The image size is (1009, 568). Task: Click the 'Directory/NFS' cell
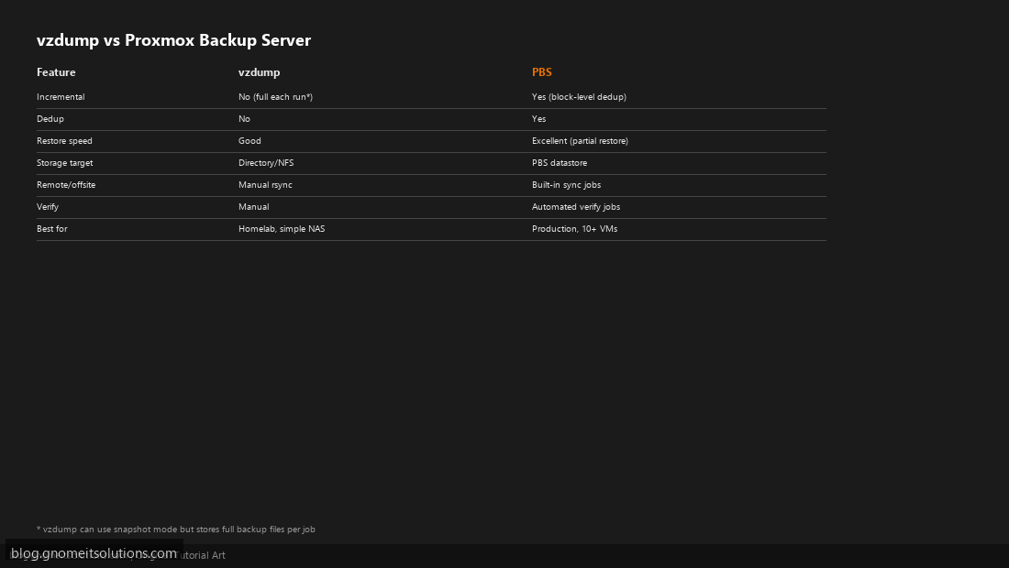(x=266, y=162)
